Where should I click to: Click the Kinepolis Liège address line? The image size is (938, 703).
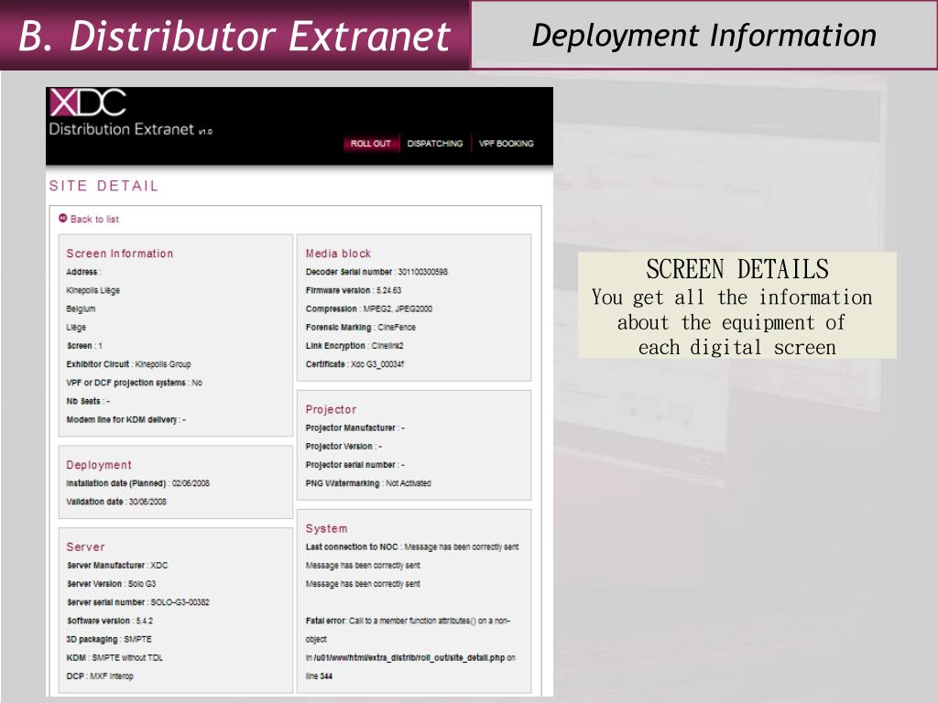pyautogui.click(x=93, y=290)
